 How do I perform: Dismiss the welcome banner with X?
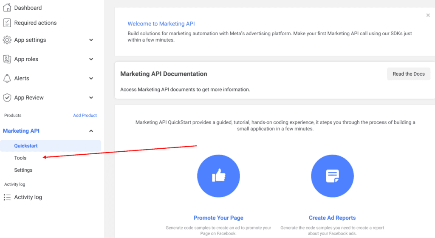pos(428,15)
